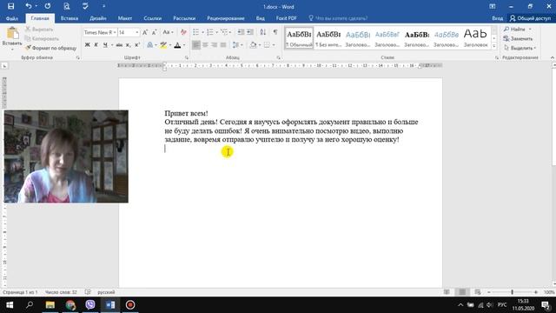Center the paragraph text
Image resolution: width=556 pixels, height=313 pixels.
click(x=205, y=45)
